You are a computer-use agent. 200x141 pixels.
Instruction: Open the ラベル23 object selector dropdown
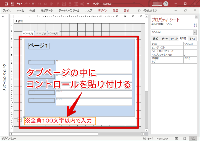195,32
